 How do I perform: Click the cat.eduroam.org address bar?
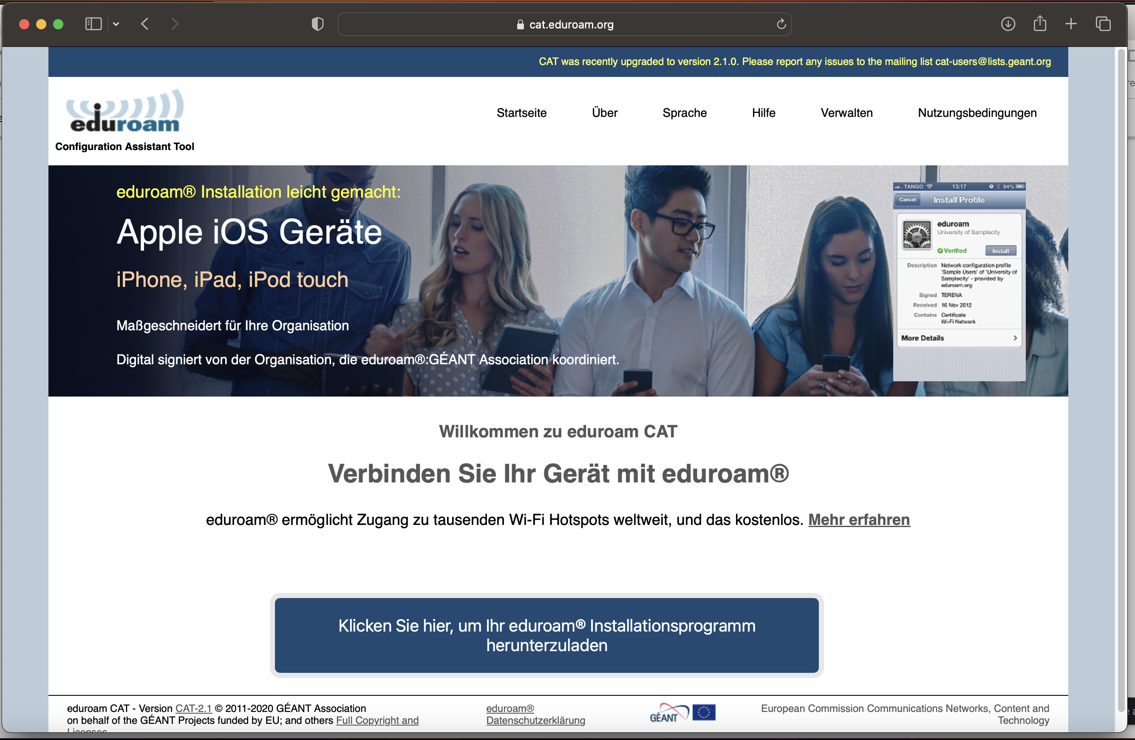click(565, 24)
